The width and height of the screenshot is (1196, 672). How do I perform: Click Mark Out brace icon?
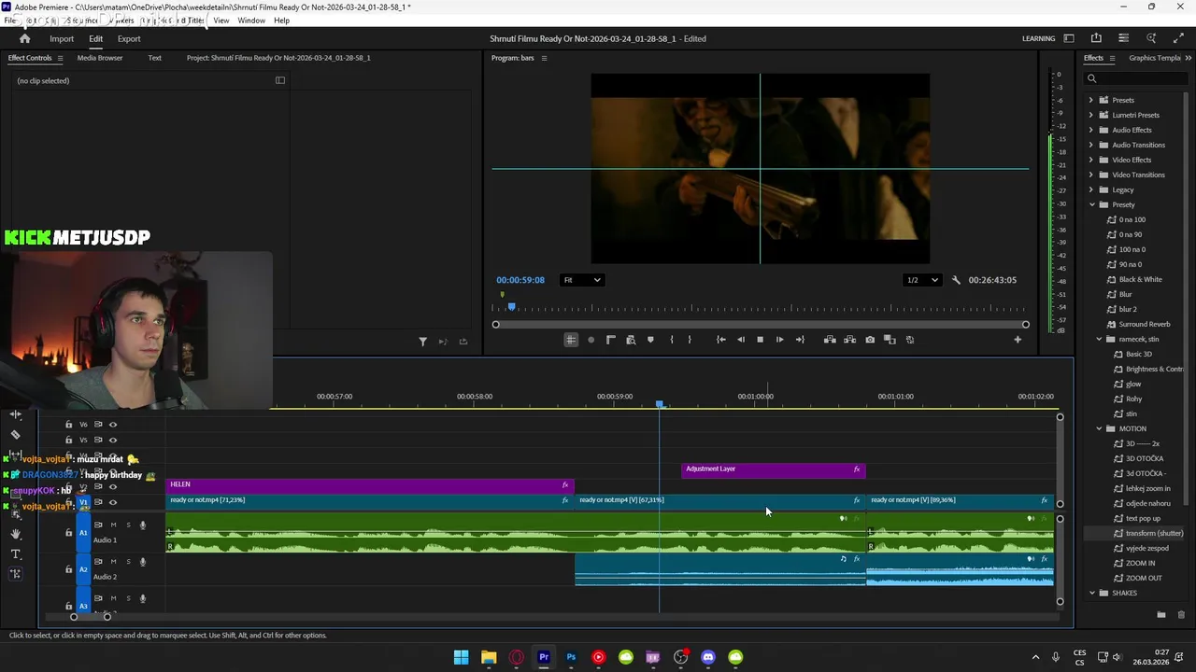[x=690, y=340]
